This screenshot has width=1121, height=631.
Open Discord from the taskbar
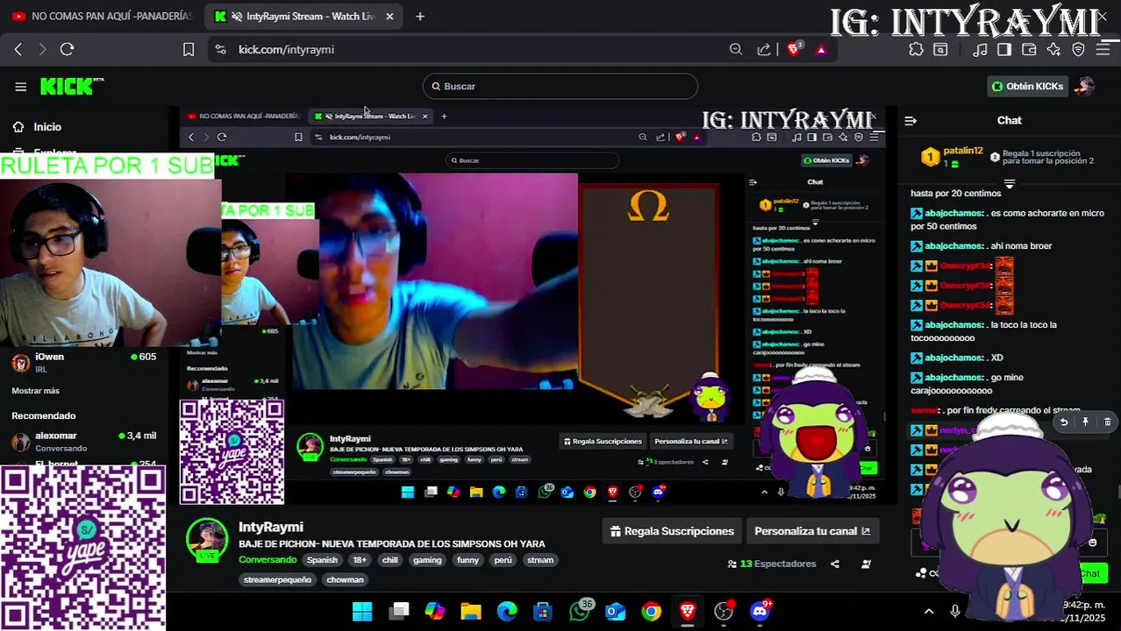(760, 611)
